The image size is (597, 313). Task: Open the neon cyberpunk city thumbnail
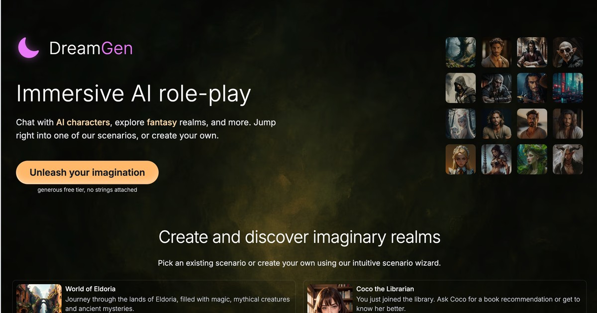pyautogui.click(x=568, y=88)
